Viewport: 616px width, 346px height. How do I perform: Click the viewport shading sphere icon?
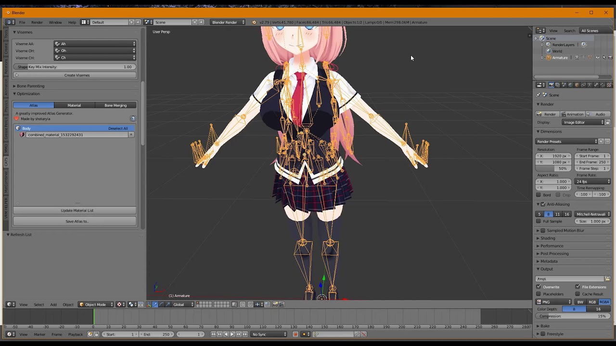pyautogui.click(x=120, y=304)
